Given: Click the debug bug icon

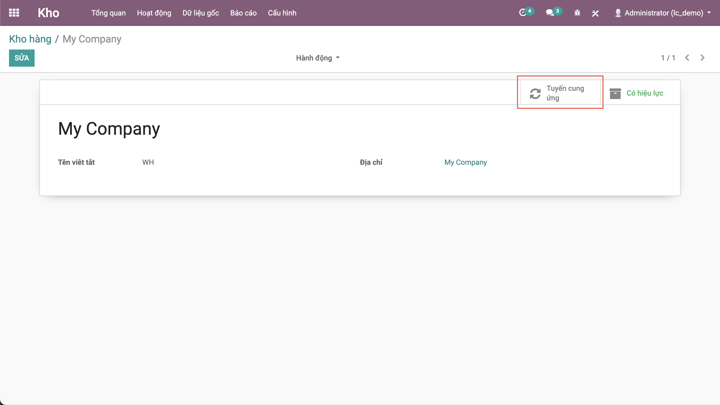Looking at the screenshot, I should tap(577, 13).
